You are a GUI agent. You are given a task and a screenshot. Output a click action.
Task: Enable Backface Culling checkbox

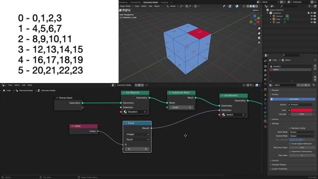tap(290, 128)
